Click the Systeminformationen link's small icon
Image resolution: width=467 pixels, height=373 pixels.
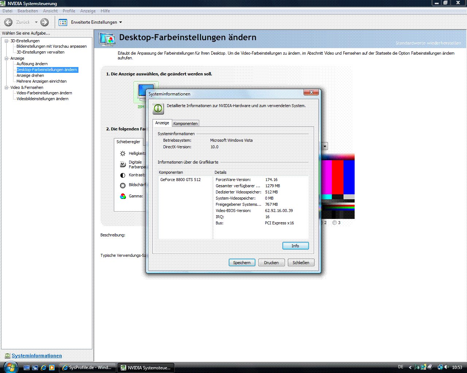7,356
